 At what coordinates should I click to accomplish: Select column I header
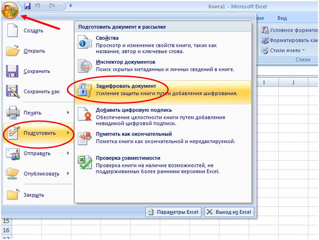(264, 82)
